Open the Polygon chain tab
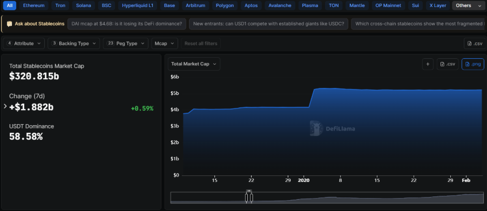Viewport: 487px width, 211px height. (x=225, y=5)
